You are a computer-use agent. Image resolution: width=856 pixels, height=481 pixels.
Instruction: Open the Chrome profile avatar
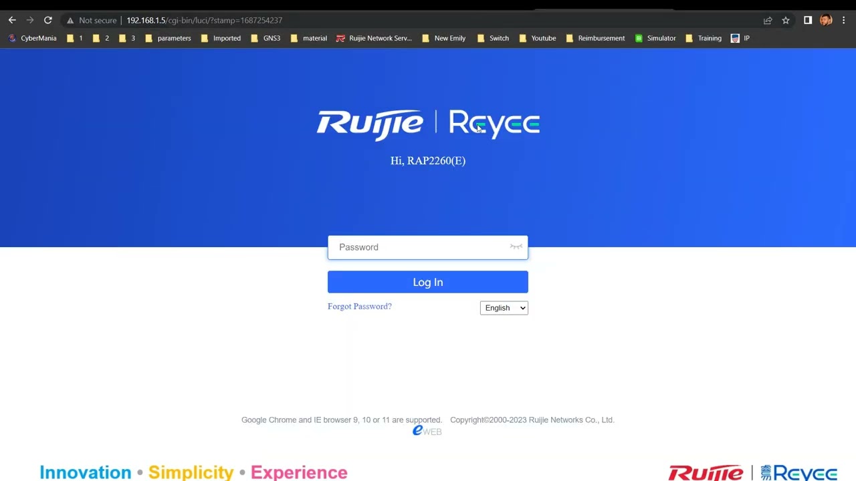tap(826, 20)
